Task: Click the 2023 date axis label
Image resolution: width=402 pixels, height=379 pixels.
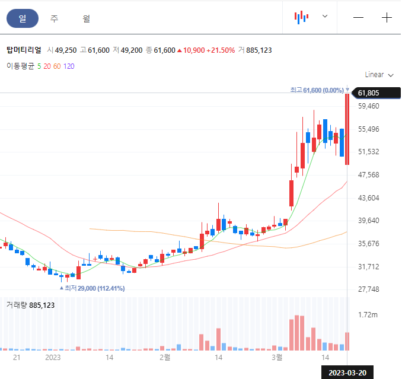Action: point(53,358)
